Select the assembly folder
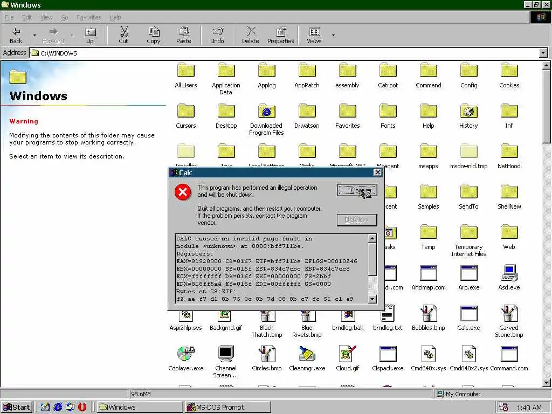 pyautogui.click(x=348, y=75)
